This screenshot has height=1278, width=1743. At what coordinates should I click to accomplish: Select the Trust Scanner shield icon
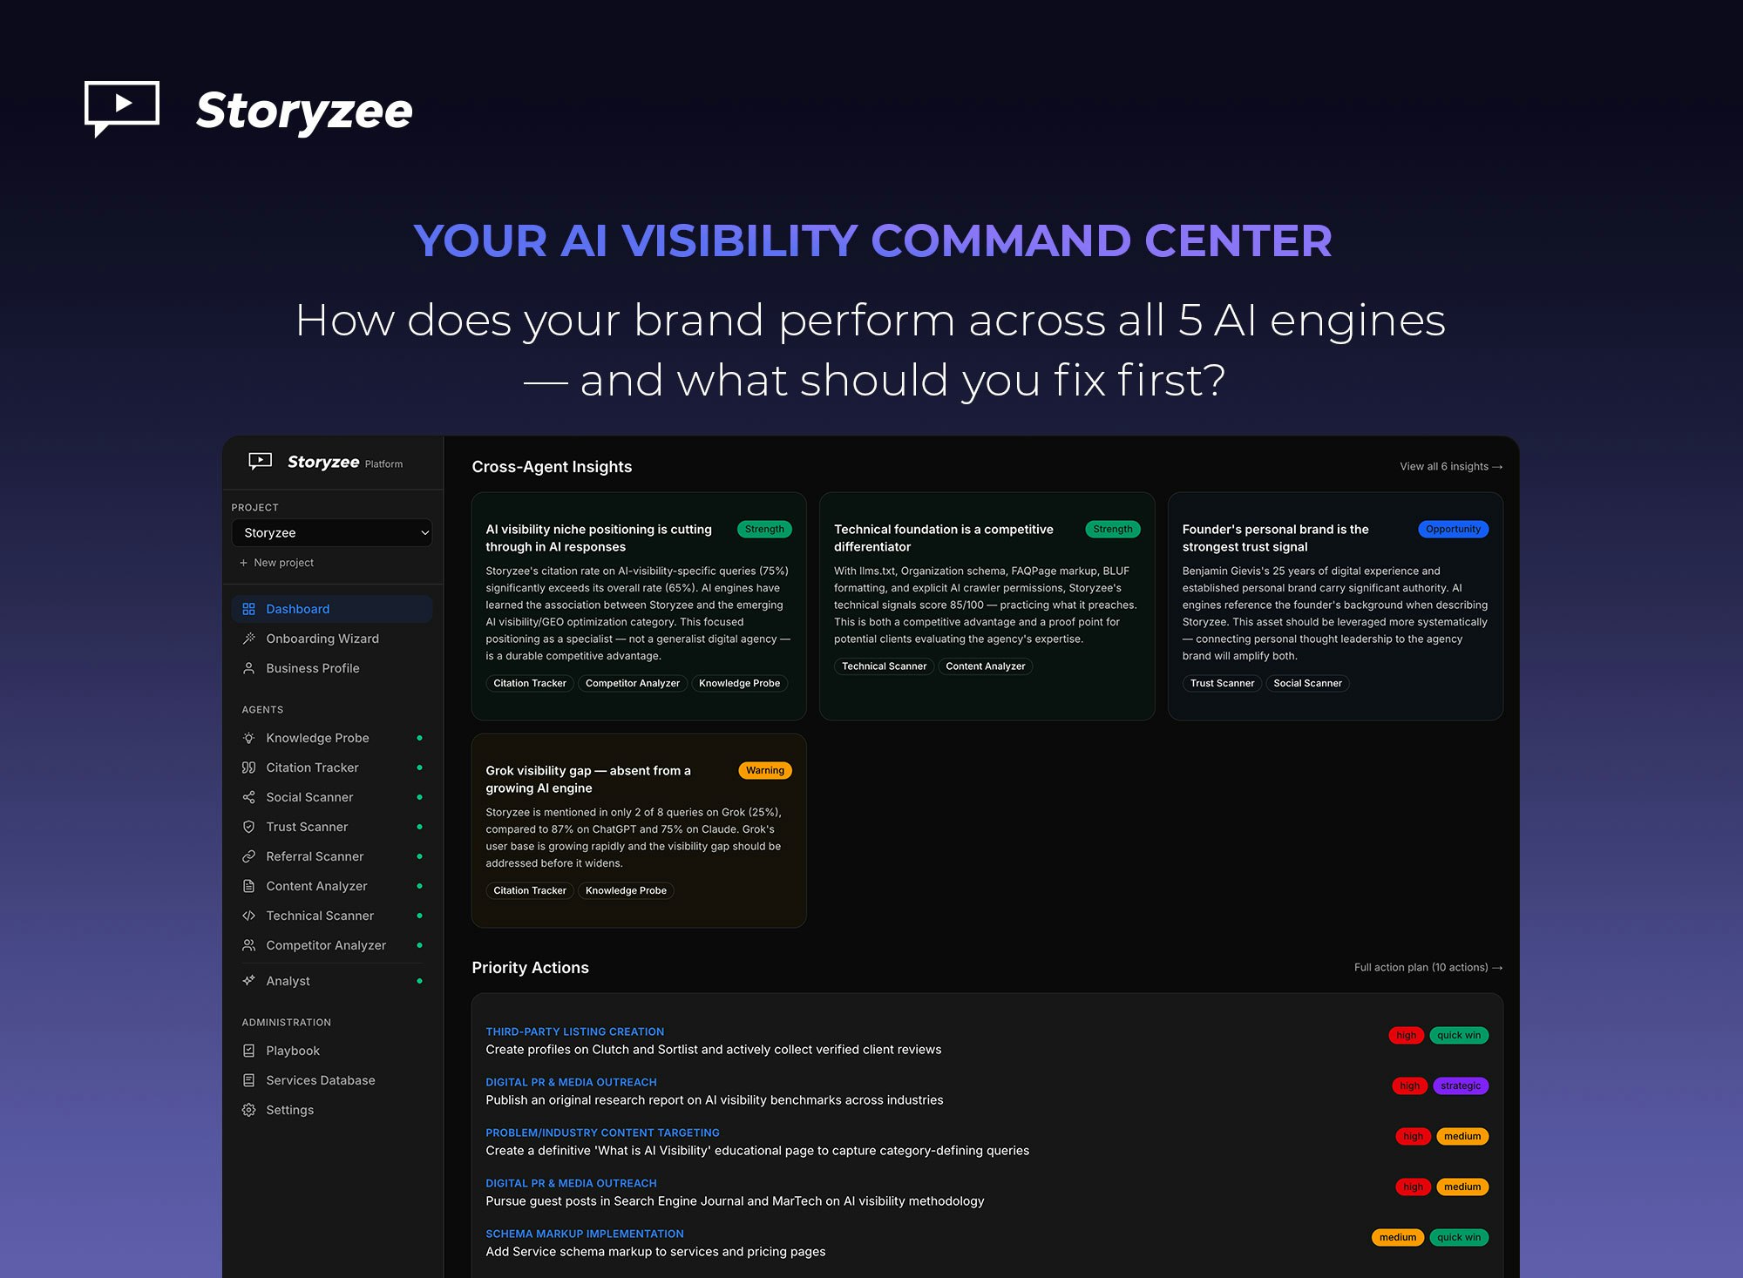point(248,827)
